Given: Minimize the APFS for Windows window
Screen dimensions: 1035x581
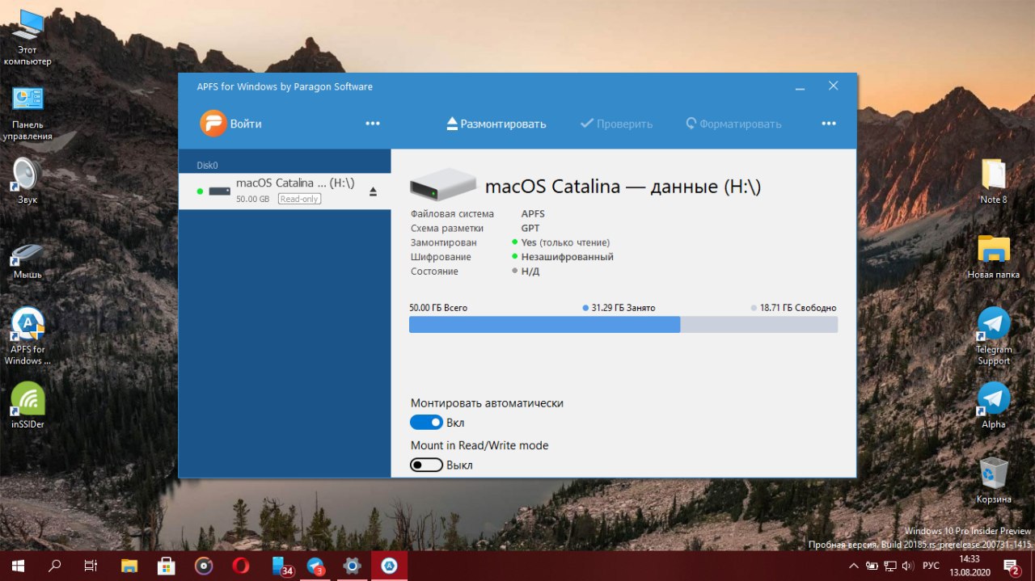Looking at the screenshot, I should [800, 86].
